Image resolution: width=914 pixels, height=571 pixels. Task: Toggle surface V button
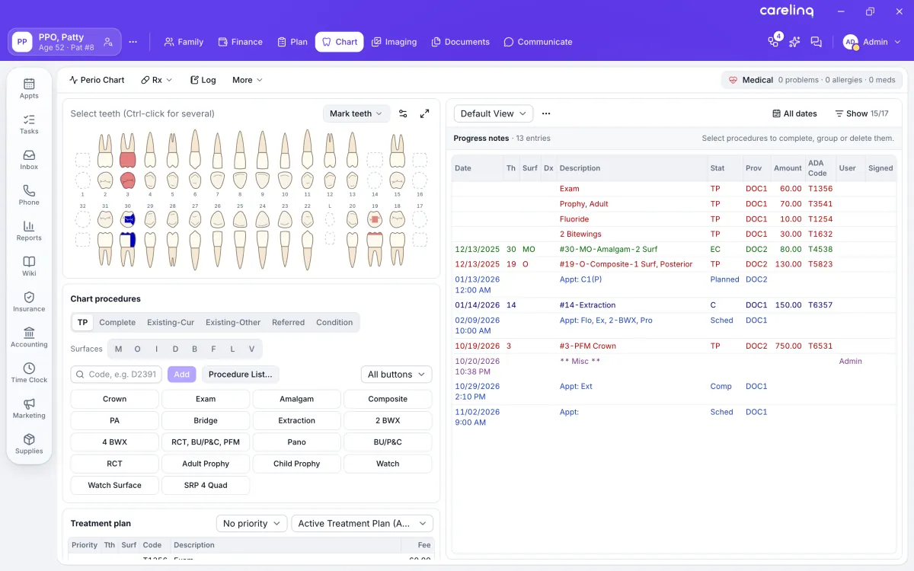tap(251, 349)
